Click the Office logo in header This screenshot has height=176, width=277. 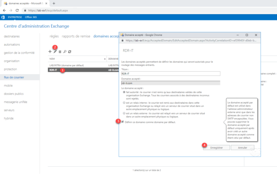[x=3, y=17]
